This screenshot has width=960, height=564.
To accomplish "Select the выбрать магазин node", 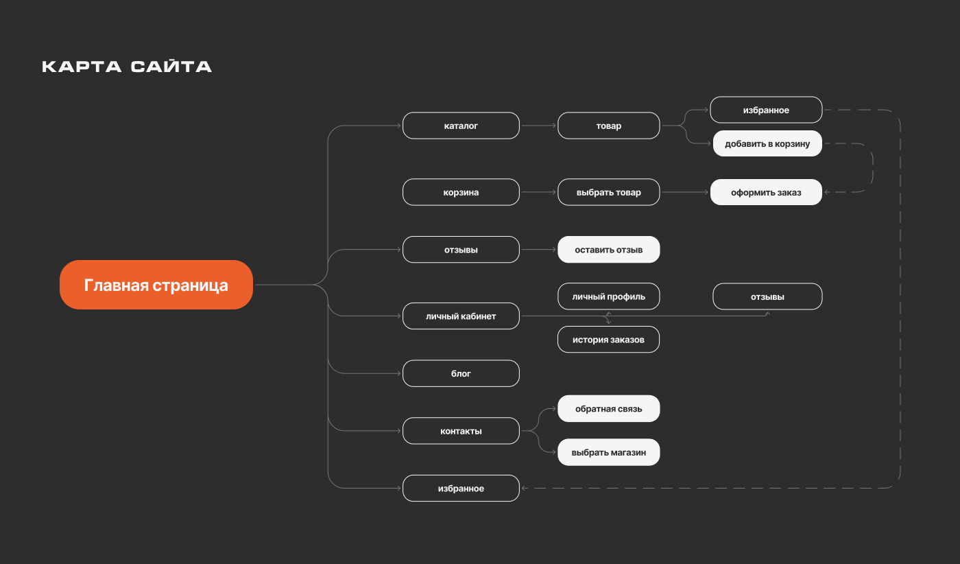I will point(609,452).
